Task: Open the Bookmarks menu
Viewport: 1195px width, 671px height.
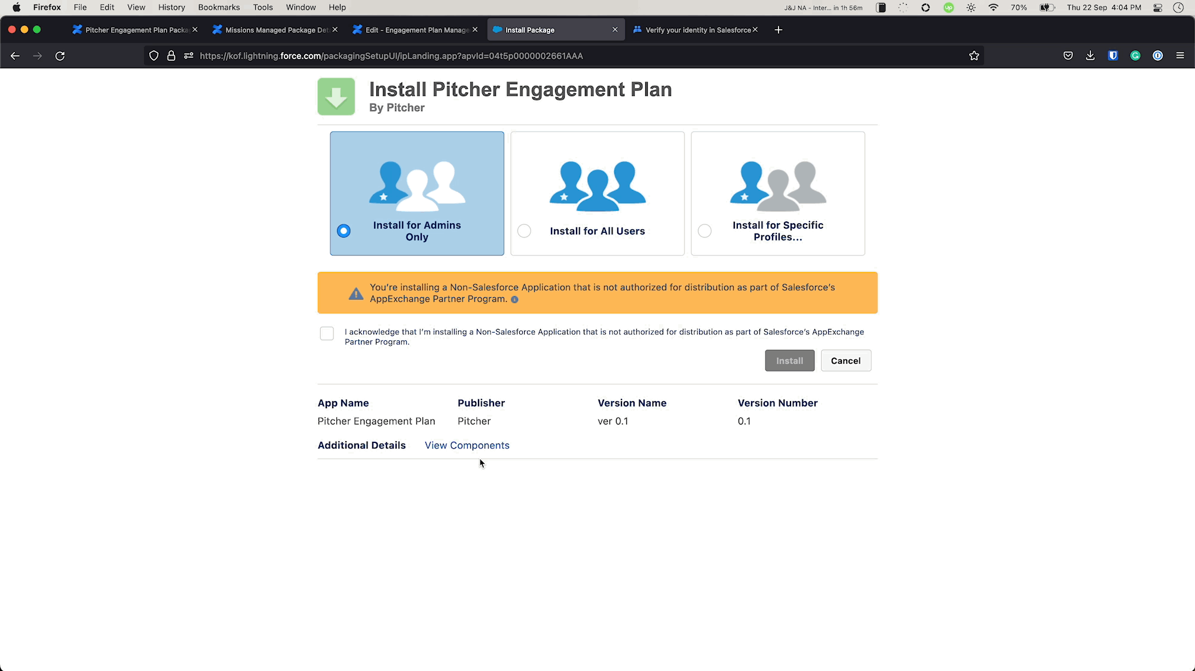Action: pyautogui.click(x=219, y=7)
